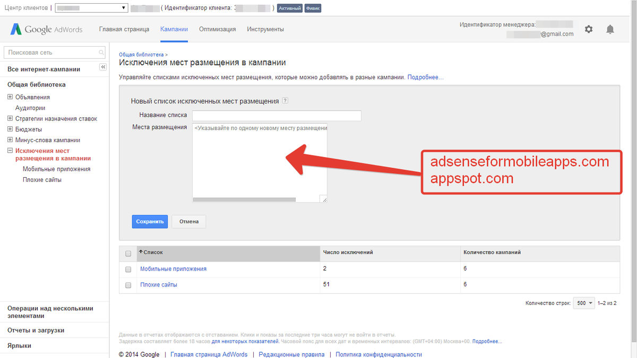Click the Центр клиентов label
The image size is (637, 358).
point(26,8)
